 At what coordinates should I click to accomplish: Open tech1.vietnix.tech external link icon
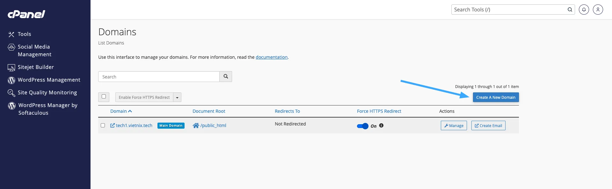tap(113, 125)
